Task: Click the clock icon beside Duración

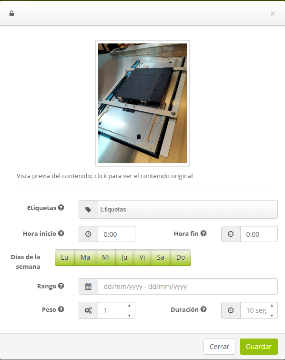Action: coord(231,310)
